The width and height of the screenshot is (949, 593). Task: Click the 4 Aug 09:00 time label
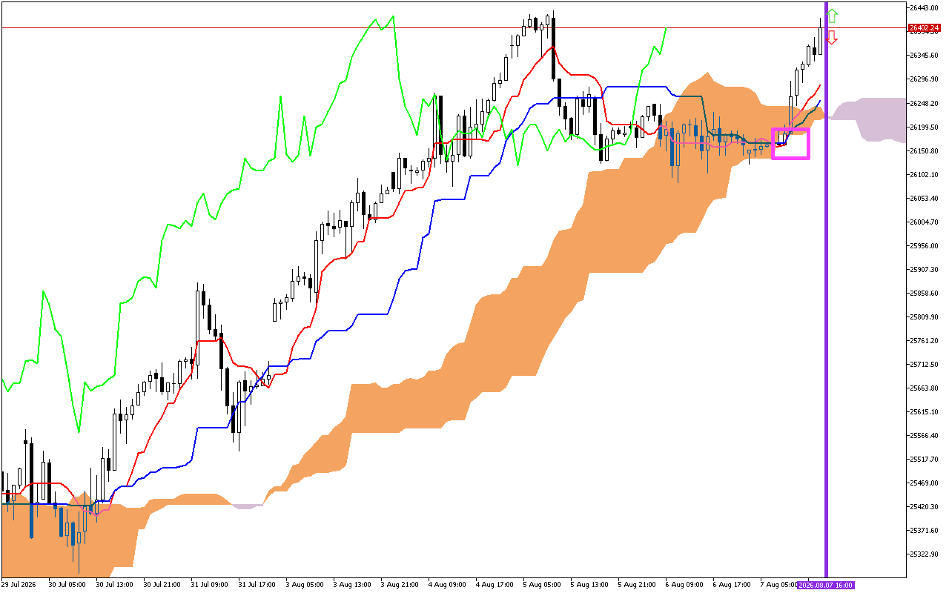tap(447, 585)
